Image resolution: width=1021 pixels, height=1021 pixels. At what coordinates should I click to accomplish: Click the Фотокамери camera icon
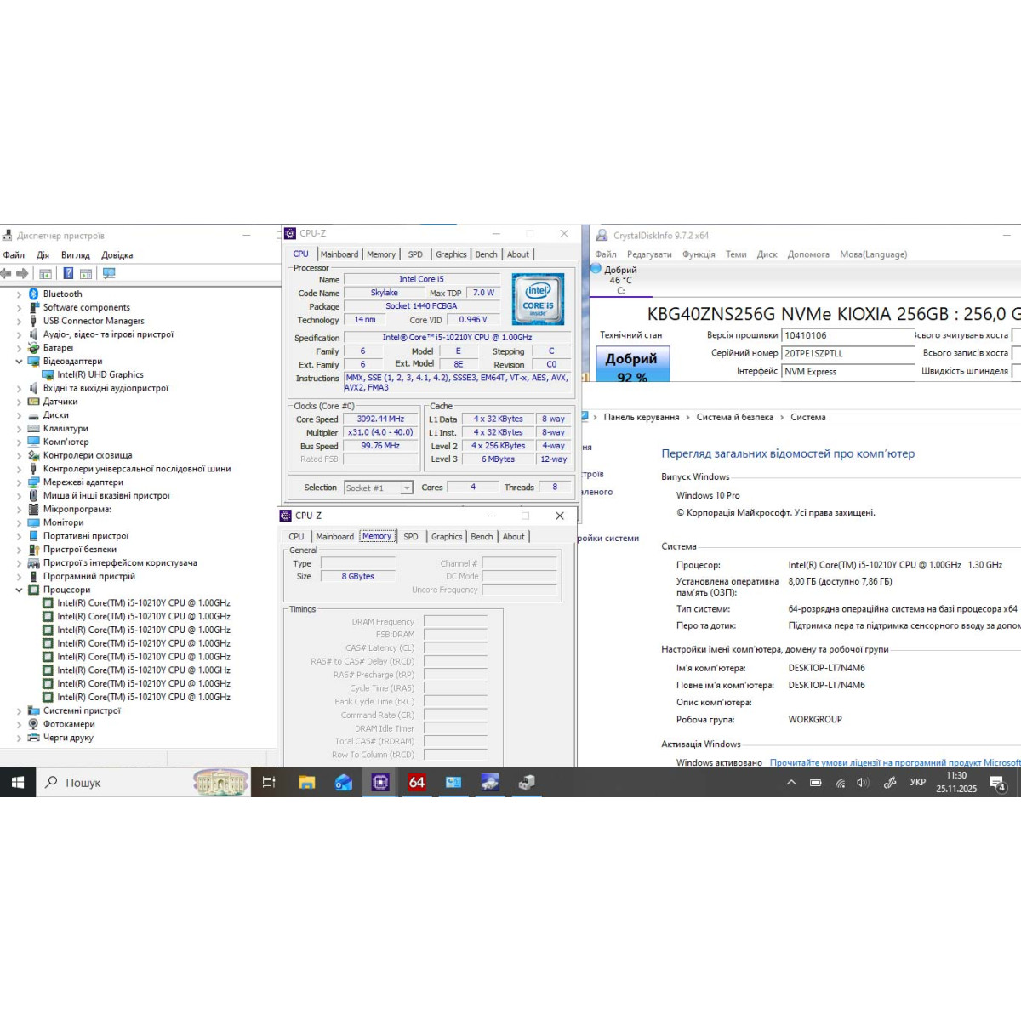[34, 724]
